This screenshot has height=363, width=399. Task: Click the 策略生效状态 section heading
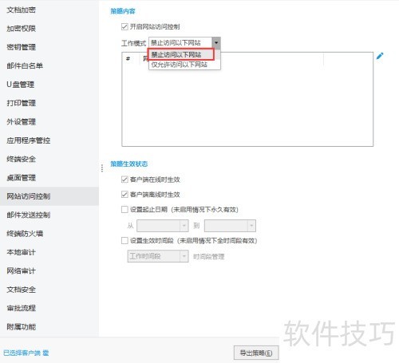129,164
